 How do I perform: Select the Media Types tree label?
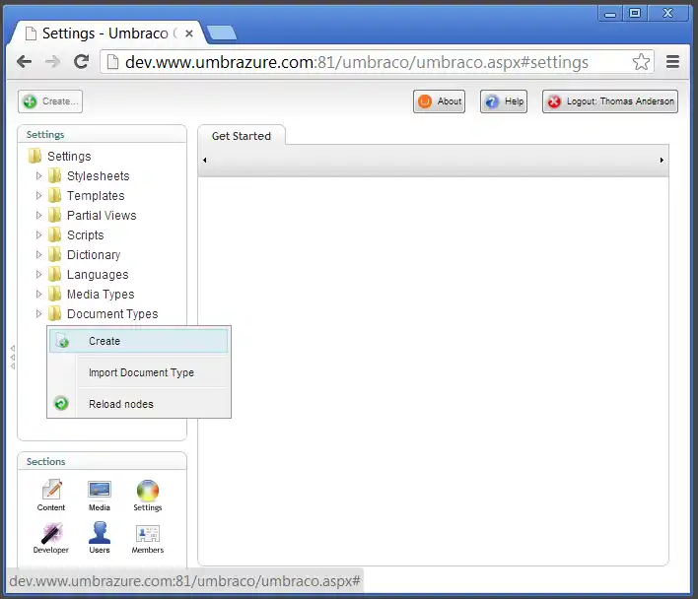click(x=101, y=295)
